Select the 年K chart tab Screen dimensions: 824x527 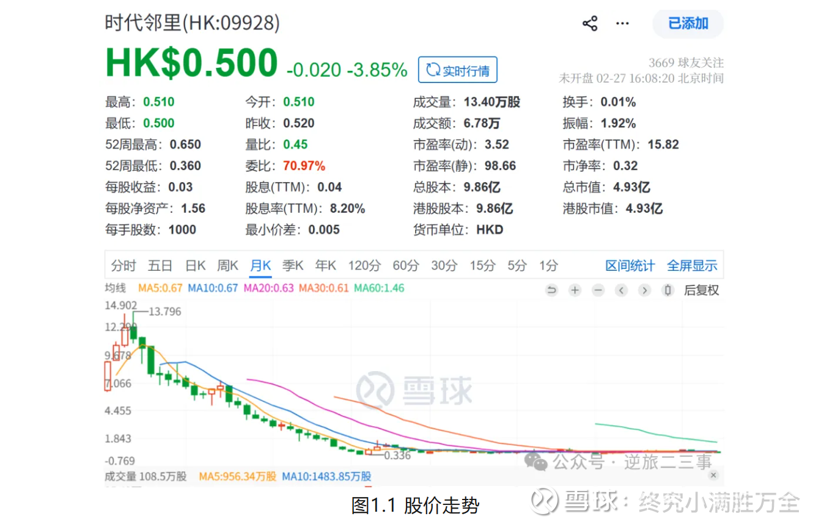[x=326, y=265]
